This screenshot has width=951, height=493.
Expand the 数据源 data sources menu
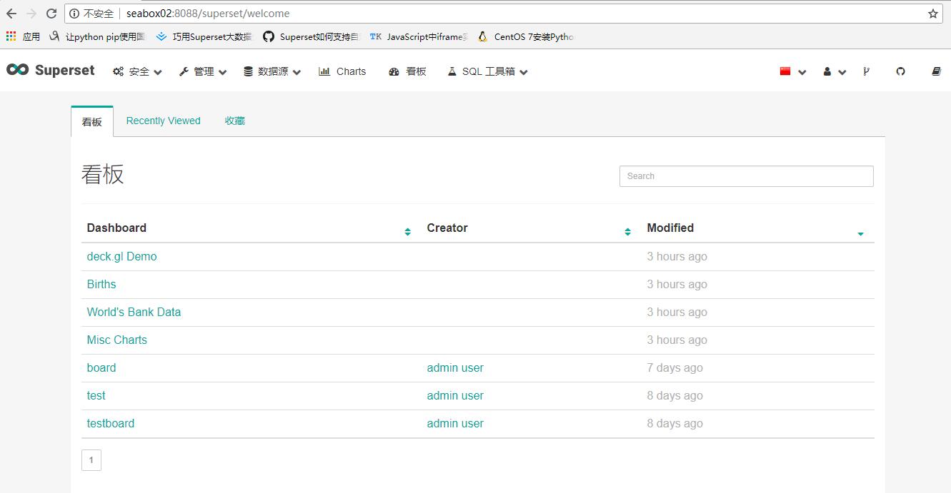[x=272, y=71]
